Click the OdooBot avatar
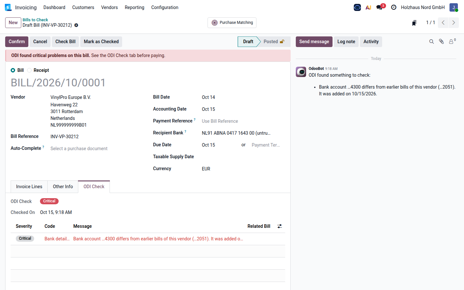The height and width of the screenshot is (290, 464). (x=301, y=72)
